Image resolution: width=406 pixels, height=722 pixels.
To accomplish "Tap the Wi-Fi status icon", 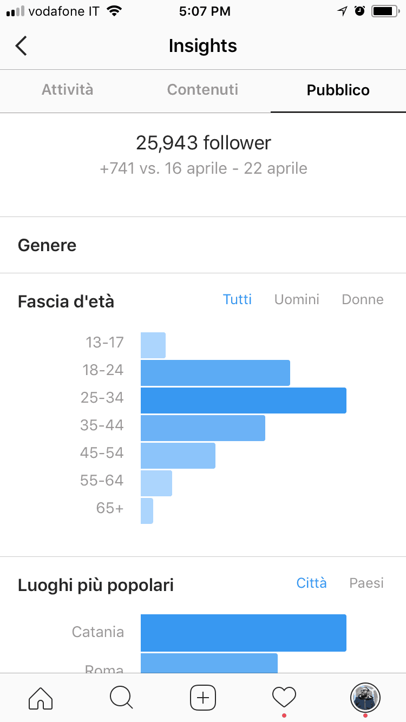I will tap(114, 11).
